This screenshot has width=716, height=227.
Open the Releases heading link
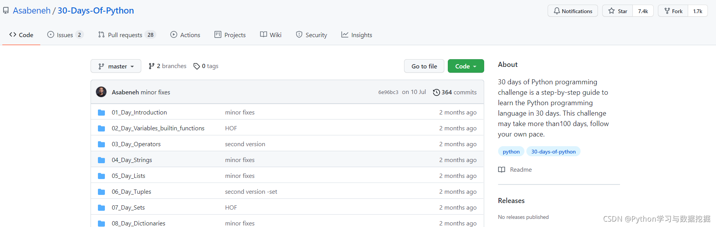point(511,200)
